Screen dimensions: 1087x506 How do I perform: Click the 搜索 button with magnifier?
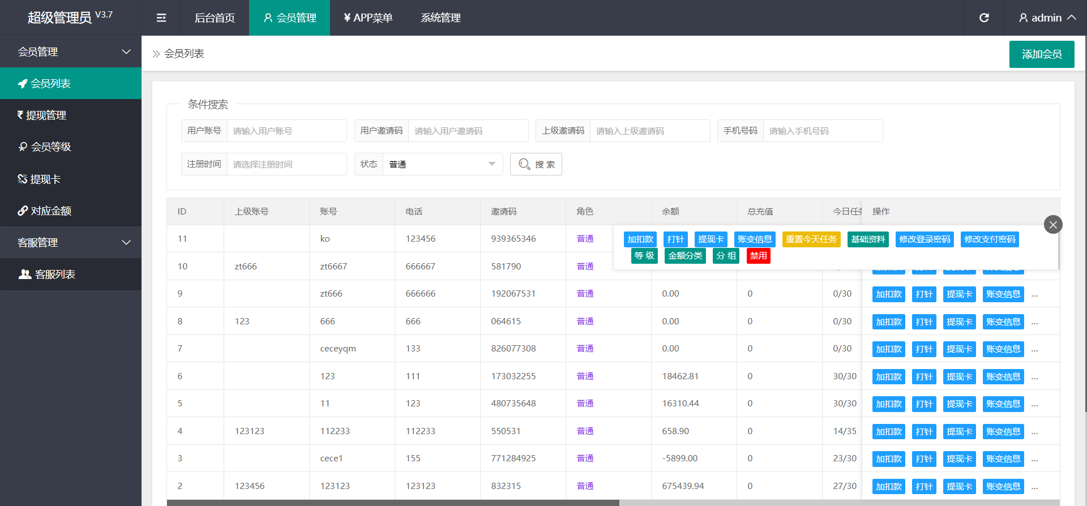536,165
